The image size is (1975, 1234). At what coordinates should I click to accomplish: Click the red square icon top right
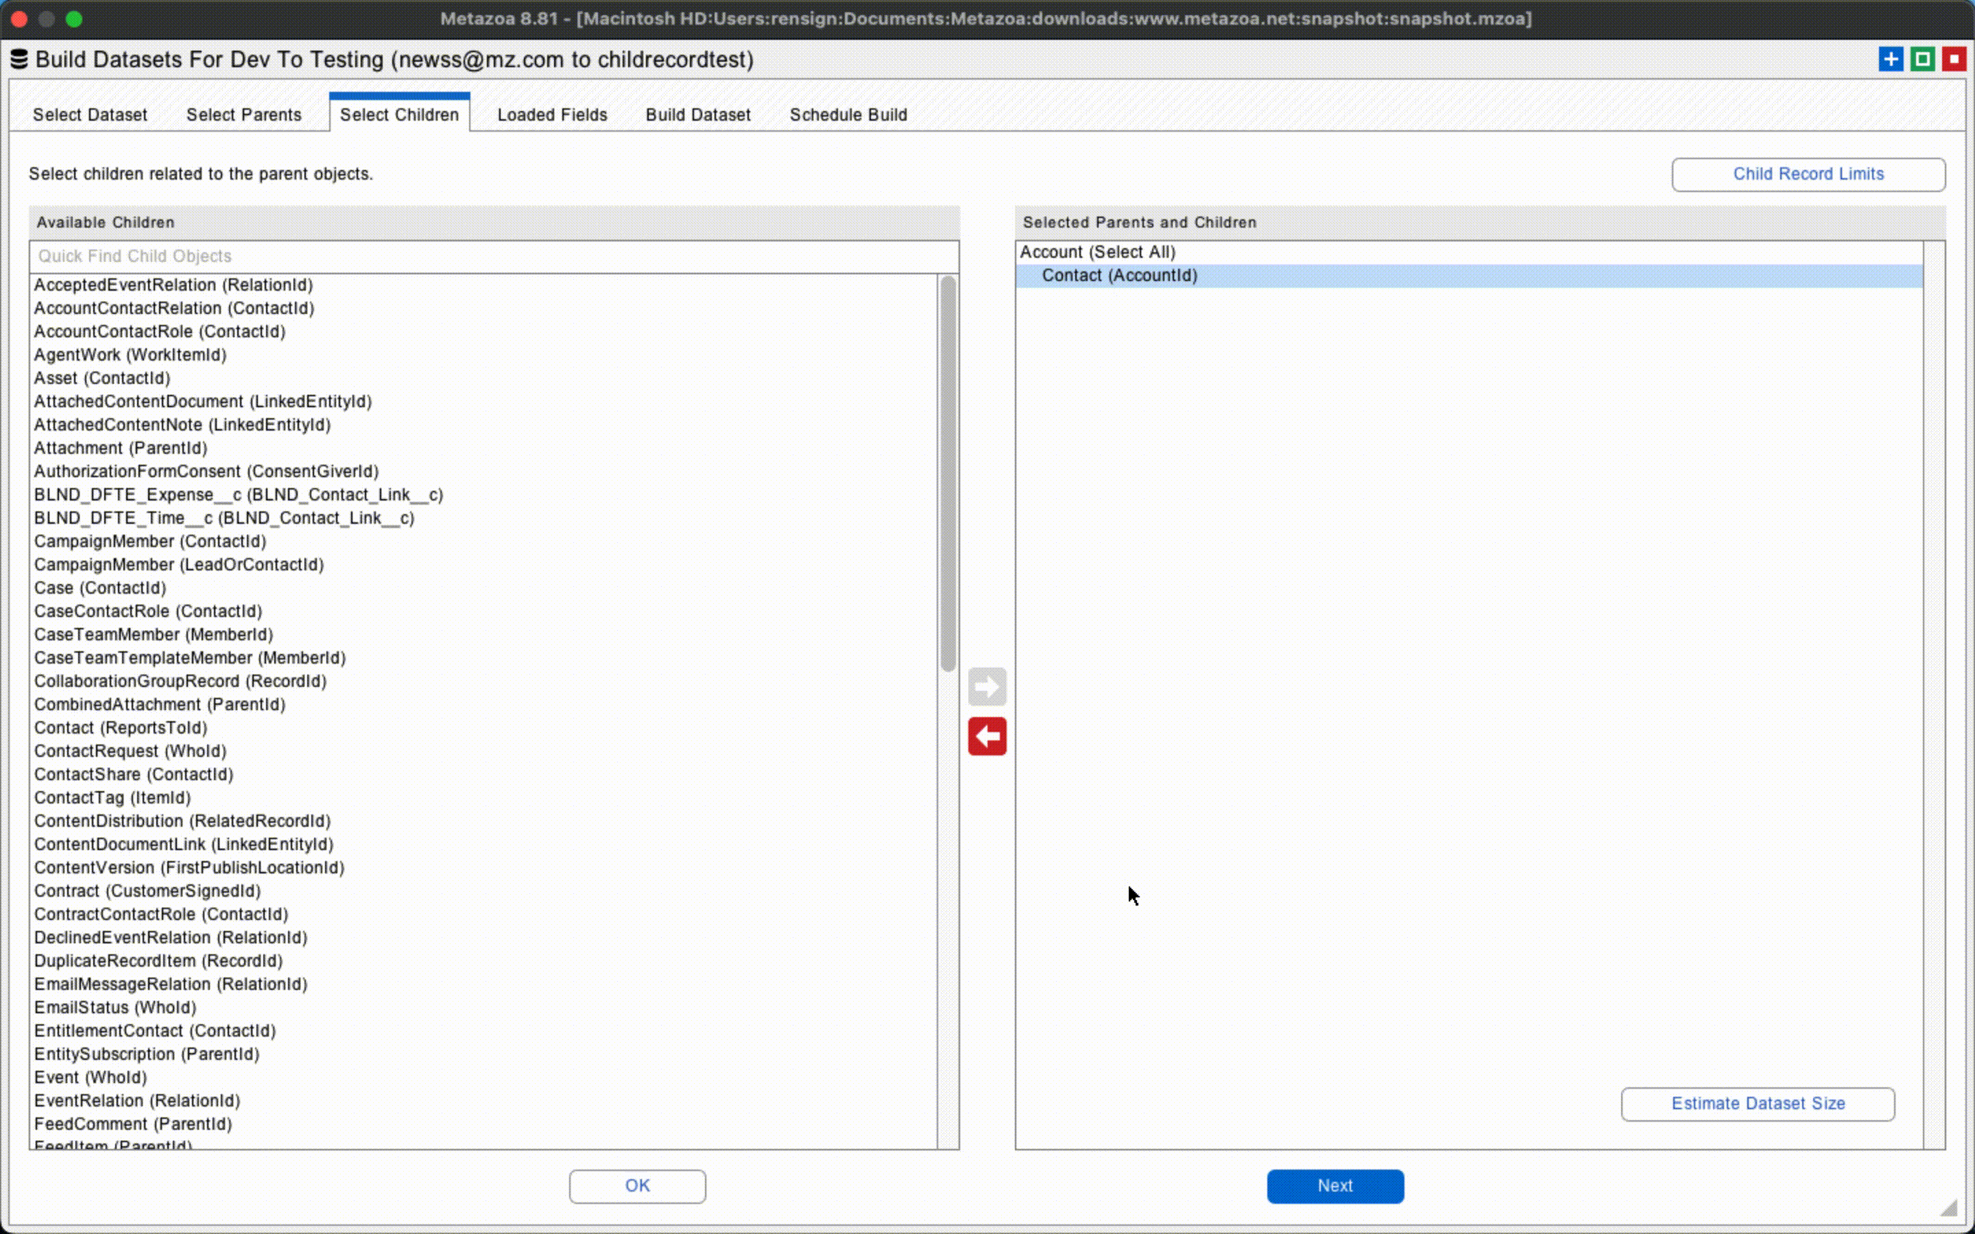tap(1954, 60)
